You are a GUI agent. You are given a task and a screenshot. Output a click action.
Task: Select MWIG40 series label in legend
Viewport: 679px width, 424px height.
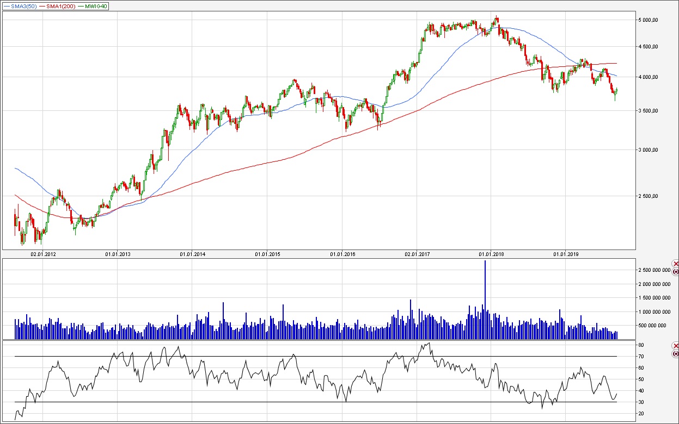(96, 6)
